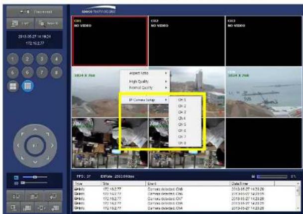The height and width of the screenshot is (214, 303).
Task: Choose CH 7 in IP Camera Setup submenu
Action: 185,137
